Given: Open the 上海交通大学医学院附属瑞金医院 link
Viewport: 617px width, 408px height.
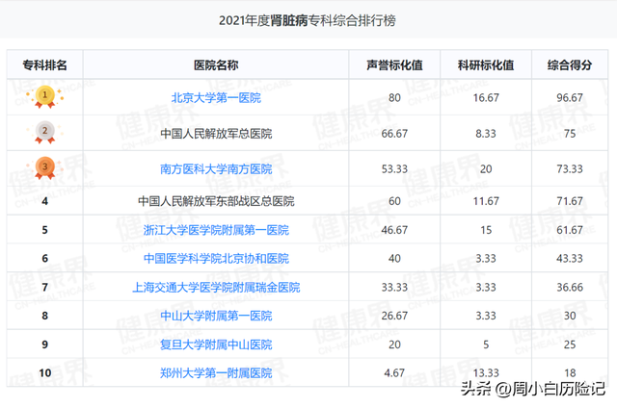Looking at the screenshot, I should click(x=216, y=288).
